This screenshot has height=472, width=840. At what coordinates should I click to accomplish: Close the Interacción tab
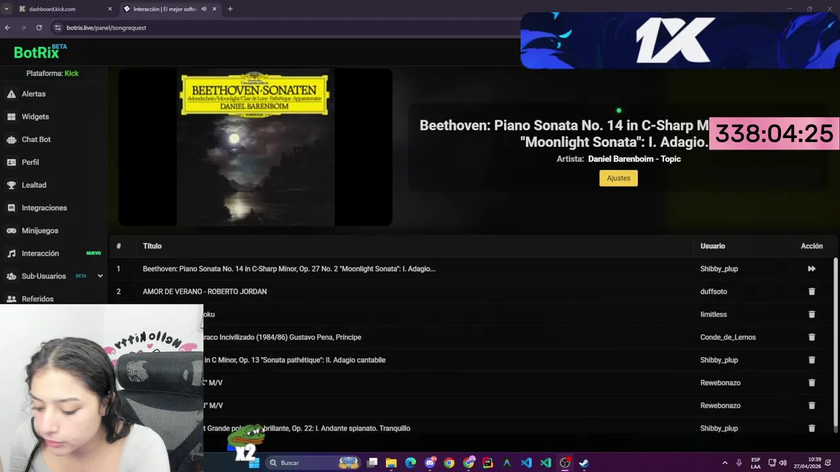[215, 9]
